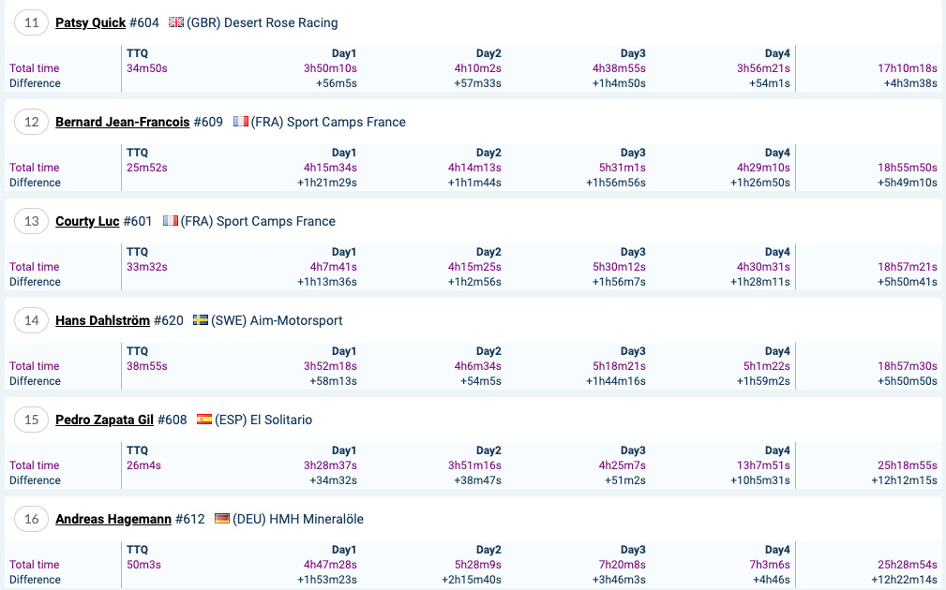Image resolution: width=946 pixels, height=590 pixels.
Task: Click the Spanish flag next to Pedro Zapata Gil
Action: coord(204,420)
